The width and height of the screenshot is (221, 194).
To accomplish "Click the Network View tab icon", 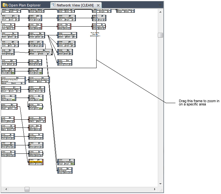I will [53, 5].
